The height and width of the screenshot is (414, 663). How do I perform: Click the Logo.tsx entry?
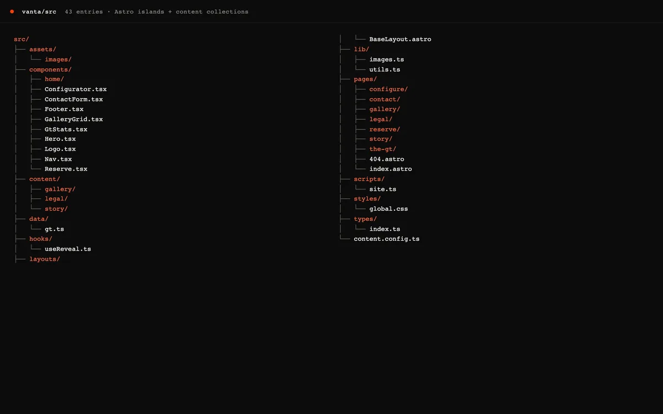[x=60, y=149]
